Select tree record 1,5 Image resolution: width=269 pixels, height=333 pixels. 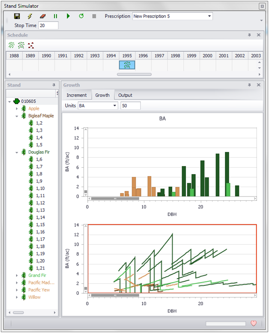[39, 145]
